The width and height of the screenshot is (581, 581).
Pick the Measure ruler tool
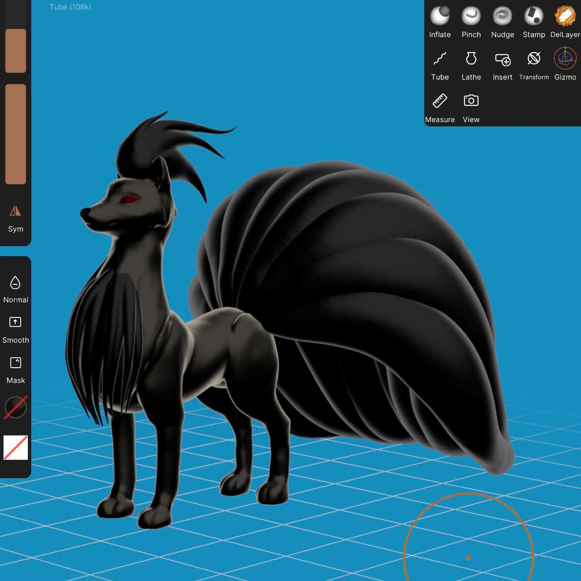(x=440, y=108)
